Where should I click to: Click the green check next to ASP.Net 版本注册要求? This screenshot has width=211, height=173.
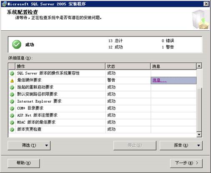pos(12,116)
